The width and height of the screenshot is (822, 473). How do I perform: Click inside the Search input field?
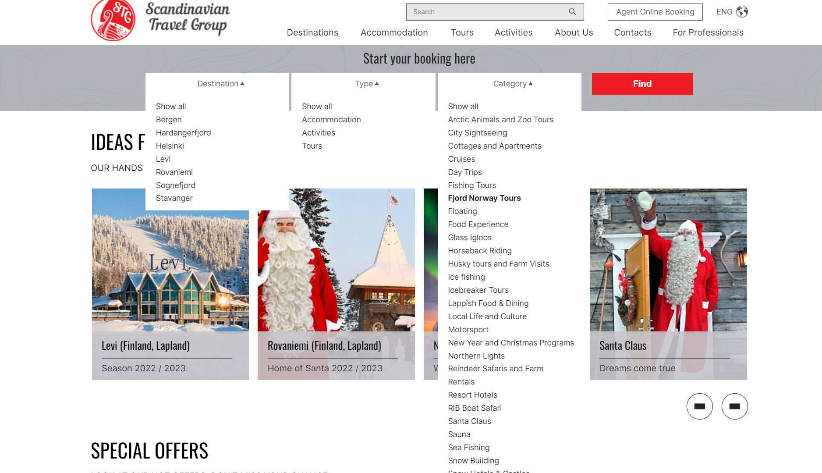click(x=486, y=12)
